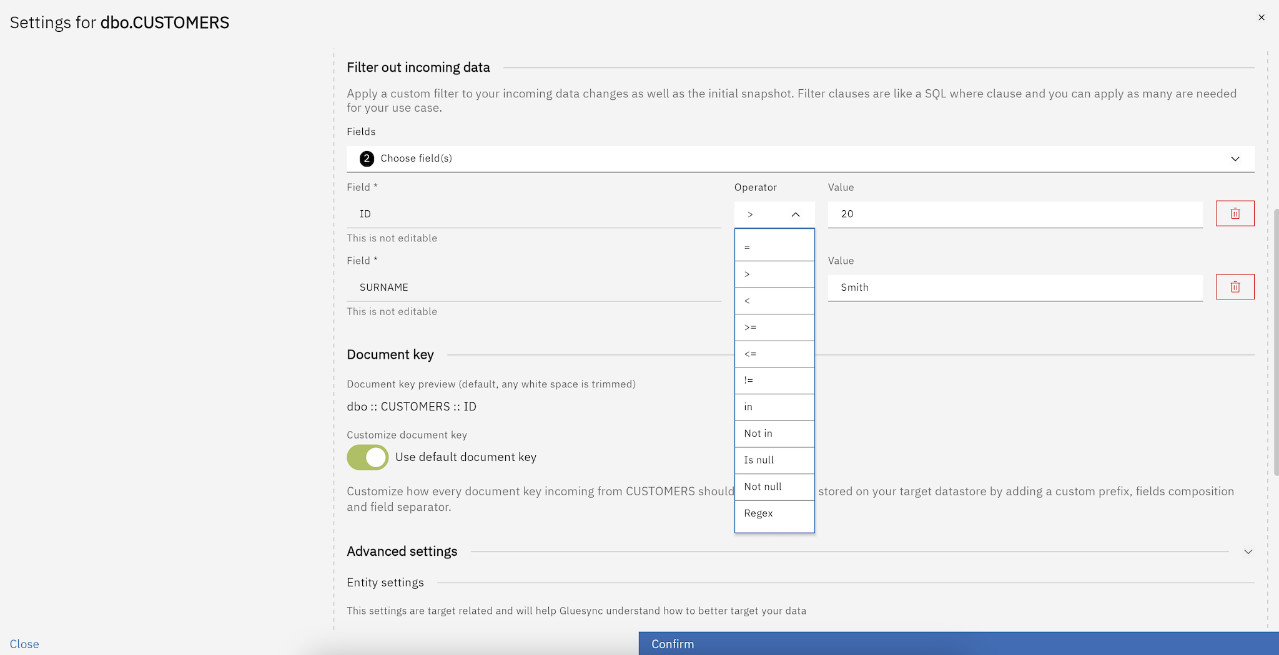This screenshot has height=655, width=1279.
Task: Select the Regex operator option
Action: click(x=774, y=513)
